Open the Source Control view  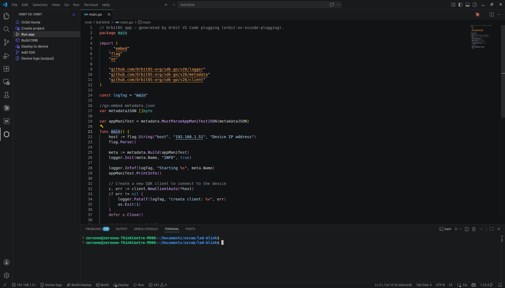pyautogui.click(x=7, y=42)
